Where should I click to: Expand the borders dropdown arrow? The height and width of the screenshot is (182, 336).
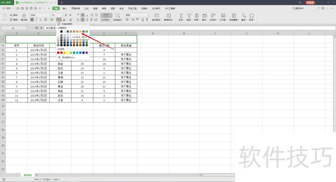(48, 20)
